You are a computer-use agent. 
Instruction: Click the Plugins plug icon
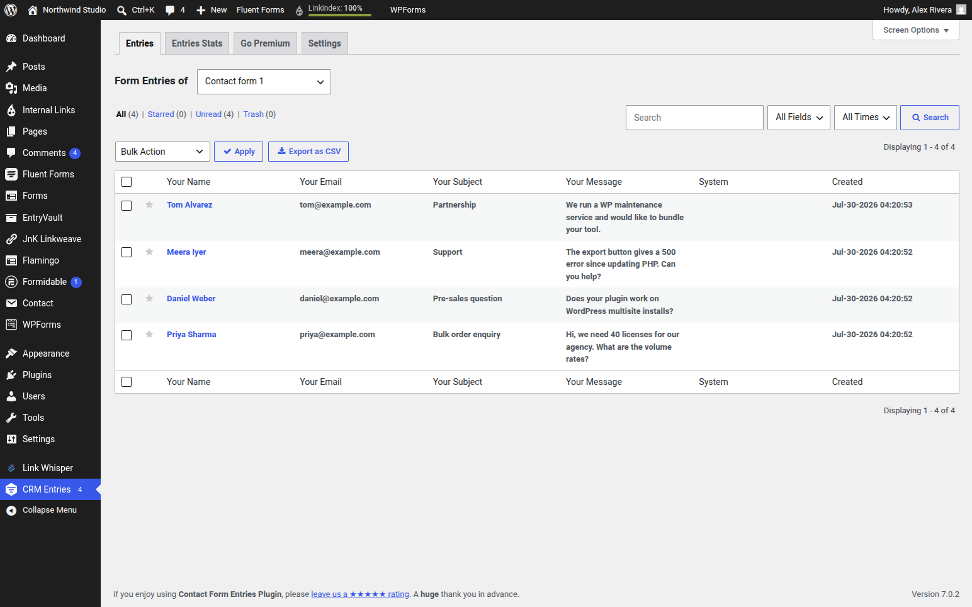(11, 375)
